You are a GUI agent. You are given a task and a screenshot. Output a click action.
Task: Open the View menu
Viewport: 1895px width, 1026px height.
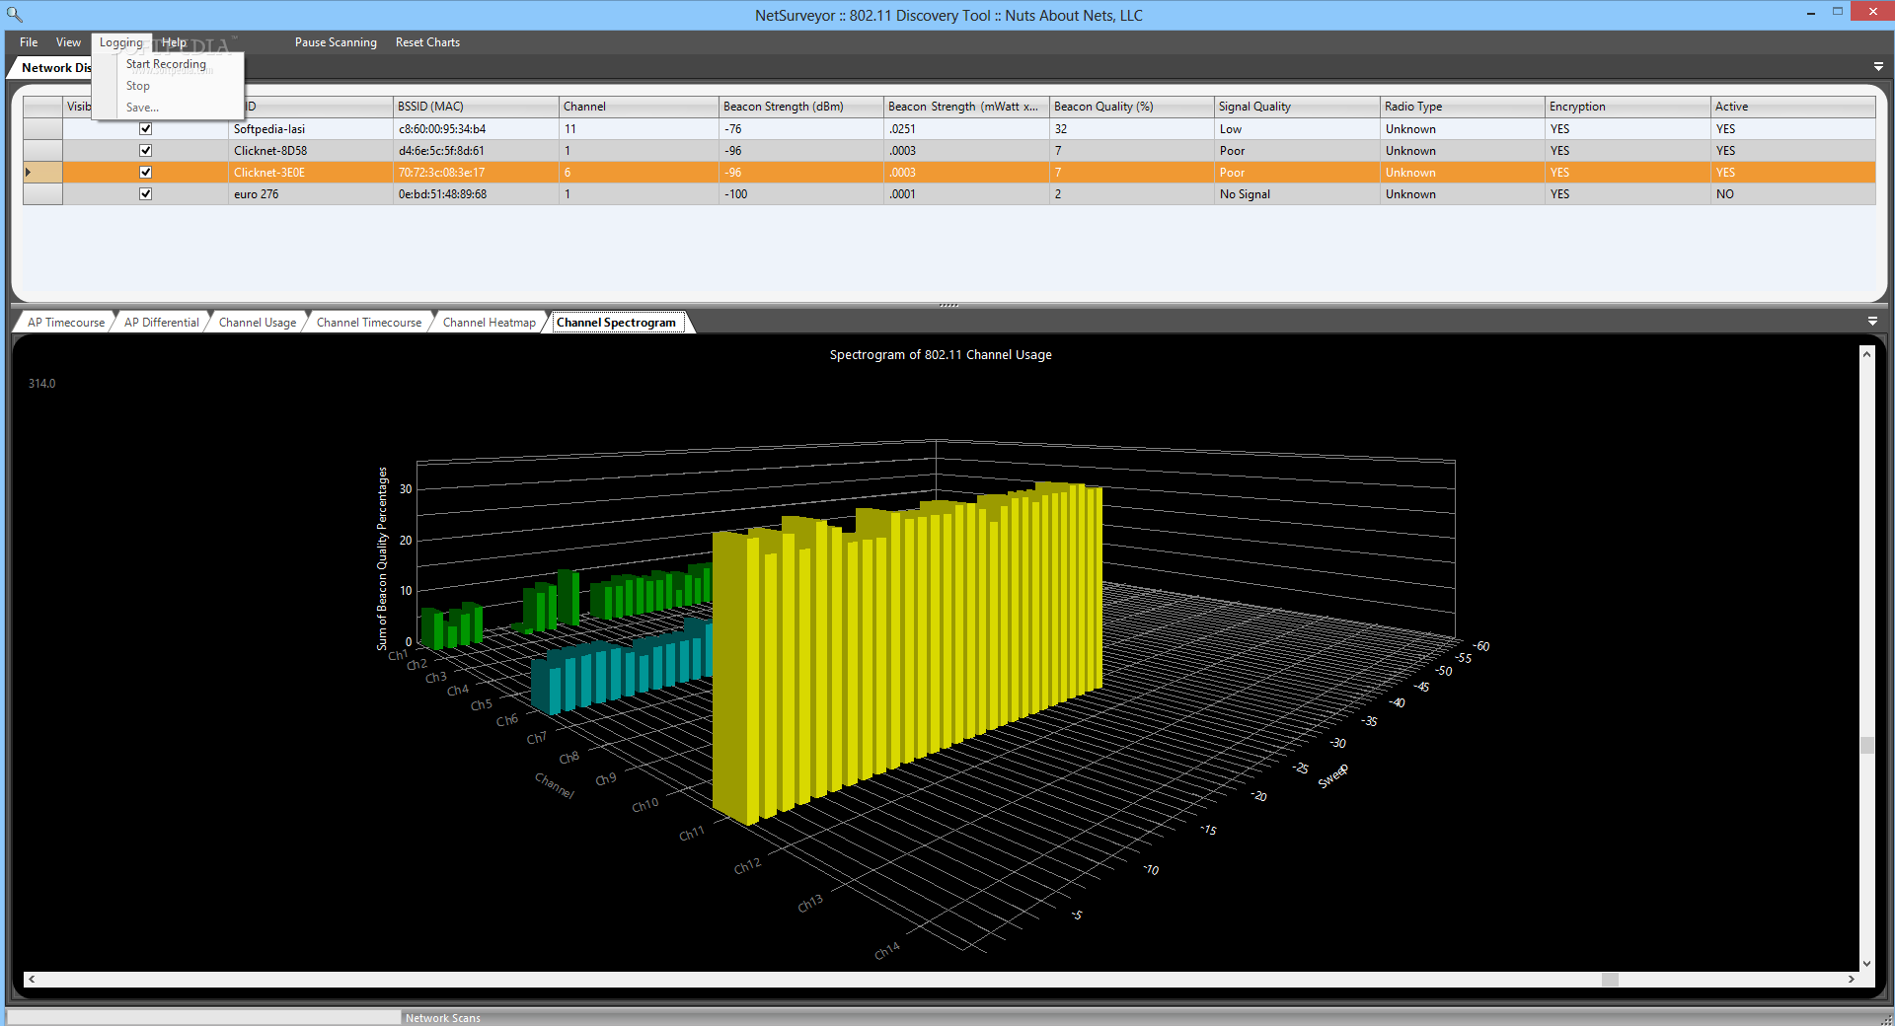pos(68,42)
